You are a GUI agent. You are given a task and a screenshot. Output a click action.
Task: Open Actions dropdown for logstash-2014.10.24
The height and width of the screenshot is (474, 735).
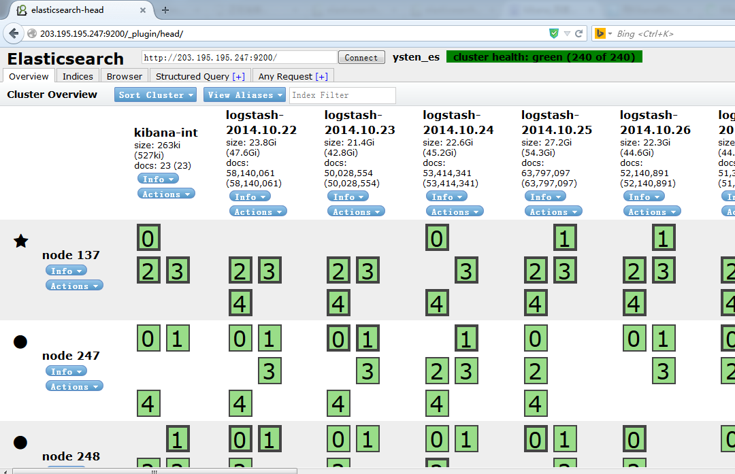point(455,211)
